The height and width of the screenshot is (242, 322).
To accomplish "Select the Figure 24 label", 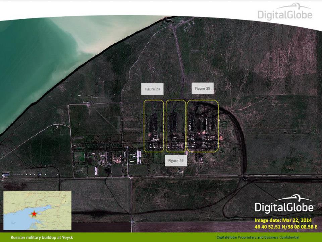I will click(175, 161).
